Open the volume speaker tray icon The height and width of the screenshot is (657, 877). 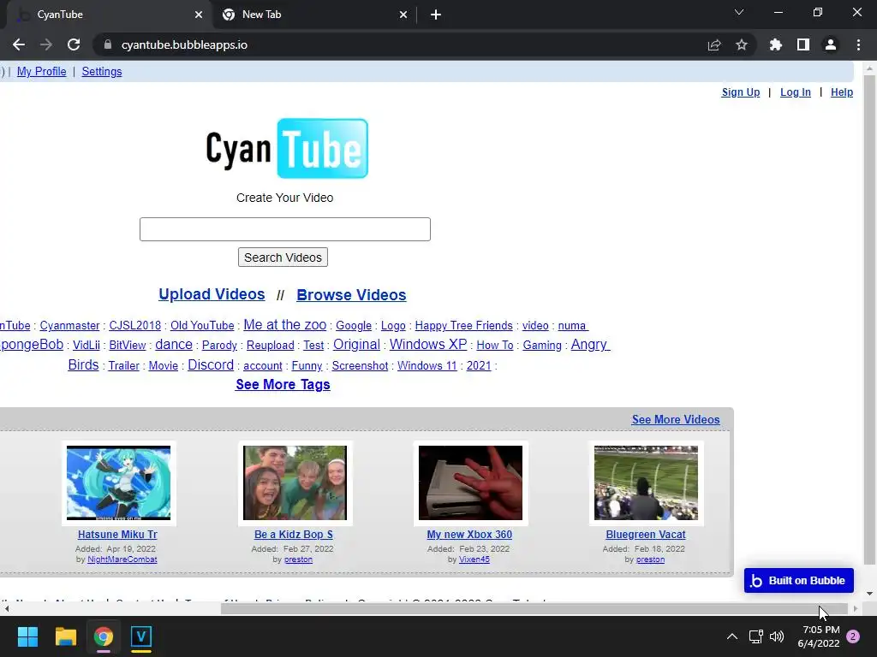[777, 636]
